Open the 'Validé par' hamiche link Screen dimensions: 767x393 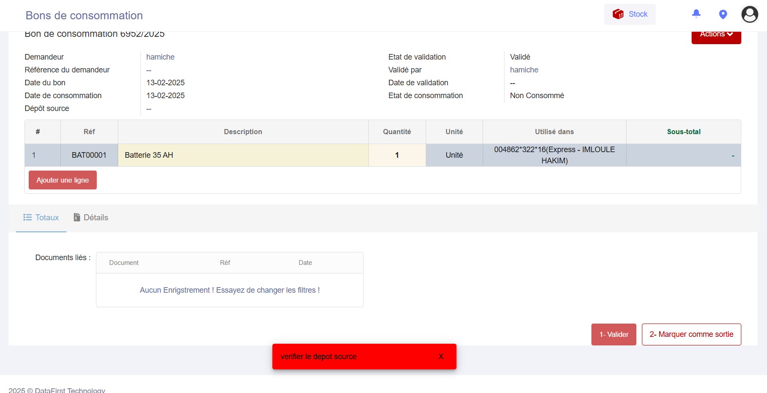pyautogui.click(x=524, y=70)
